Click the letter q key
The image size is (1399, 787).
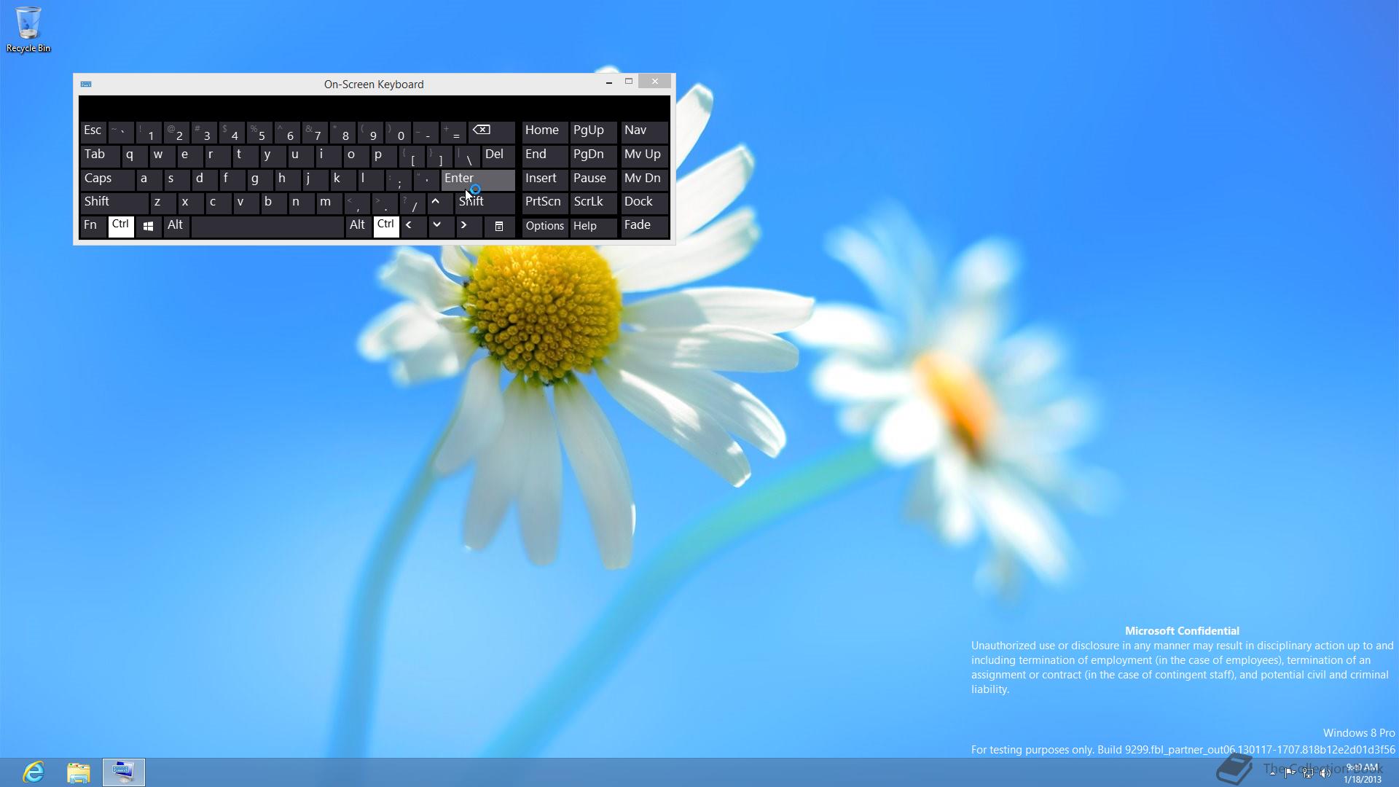point(134,155)
